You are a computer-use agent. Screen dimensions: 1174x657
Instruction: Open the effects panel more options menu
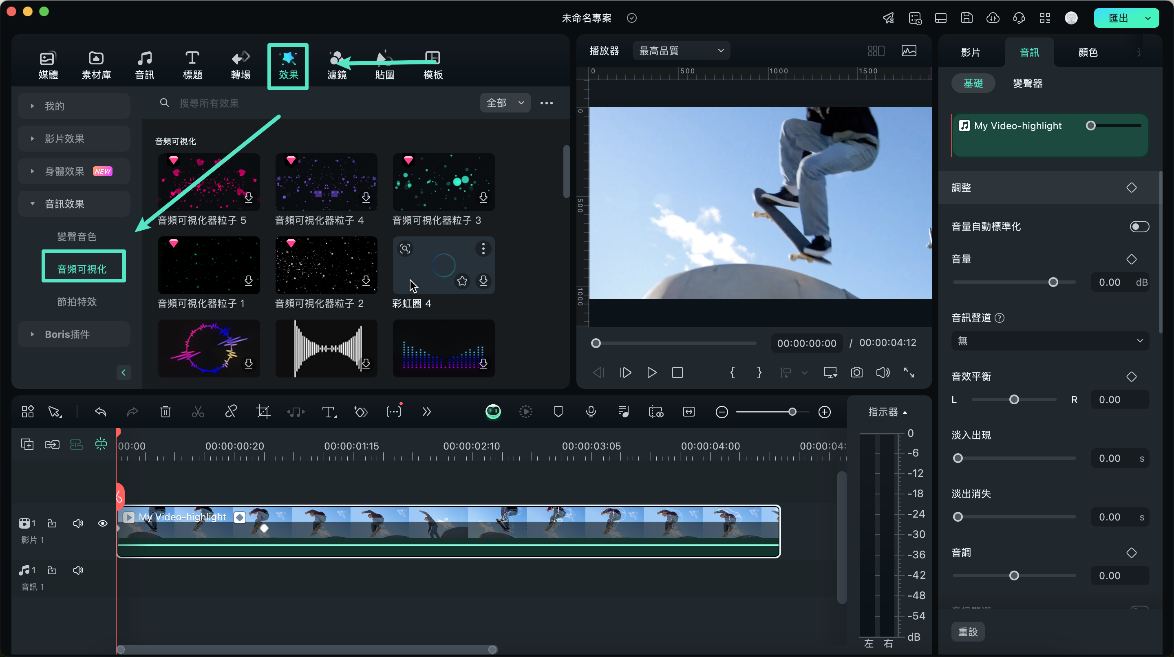click(546, 103)
